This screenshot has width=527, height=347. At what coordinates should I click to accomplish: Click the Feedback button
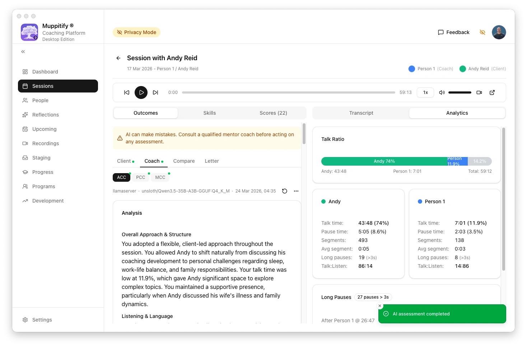tap(454, 32)
